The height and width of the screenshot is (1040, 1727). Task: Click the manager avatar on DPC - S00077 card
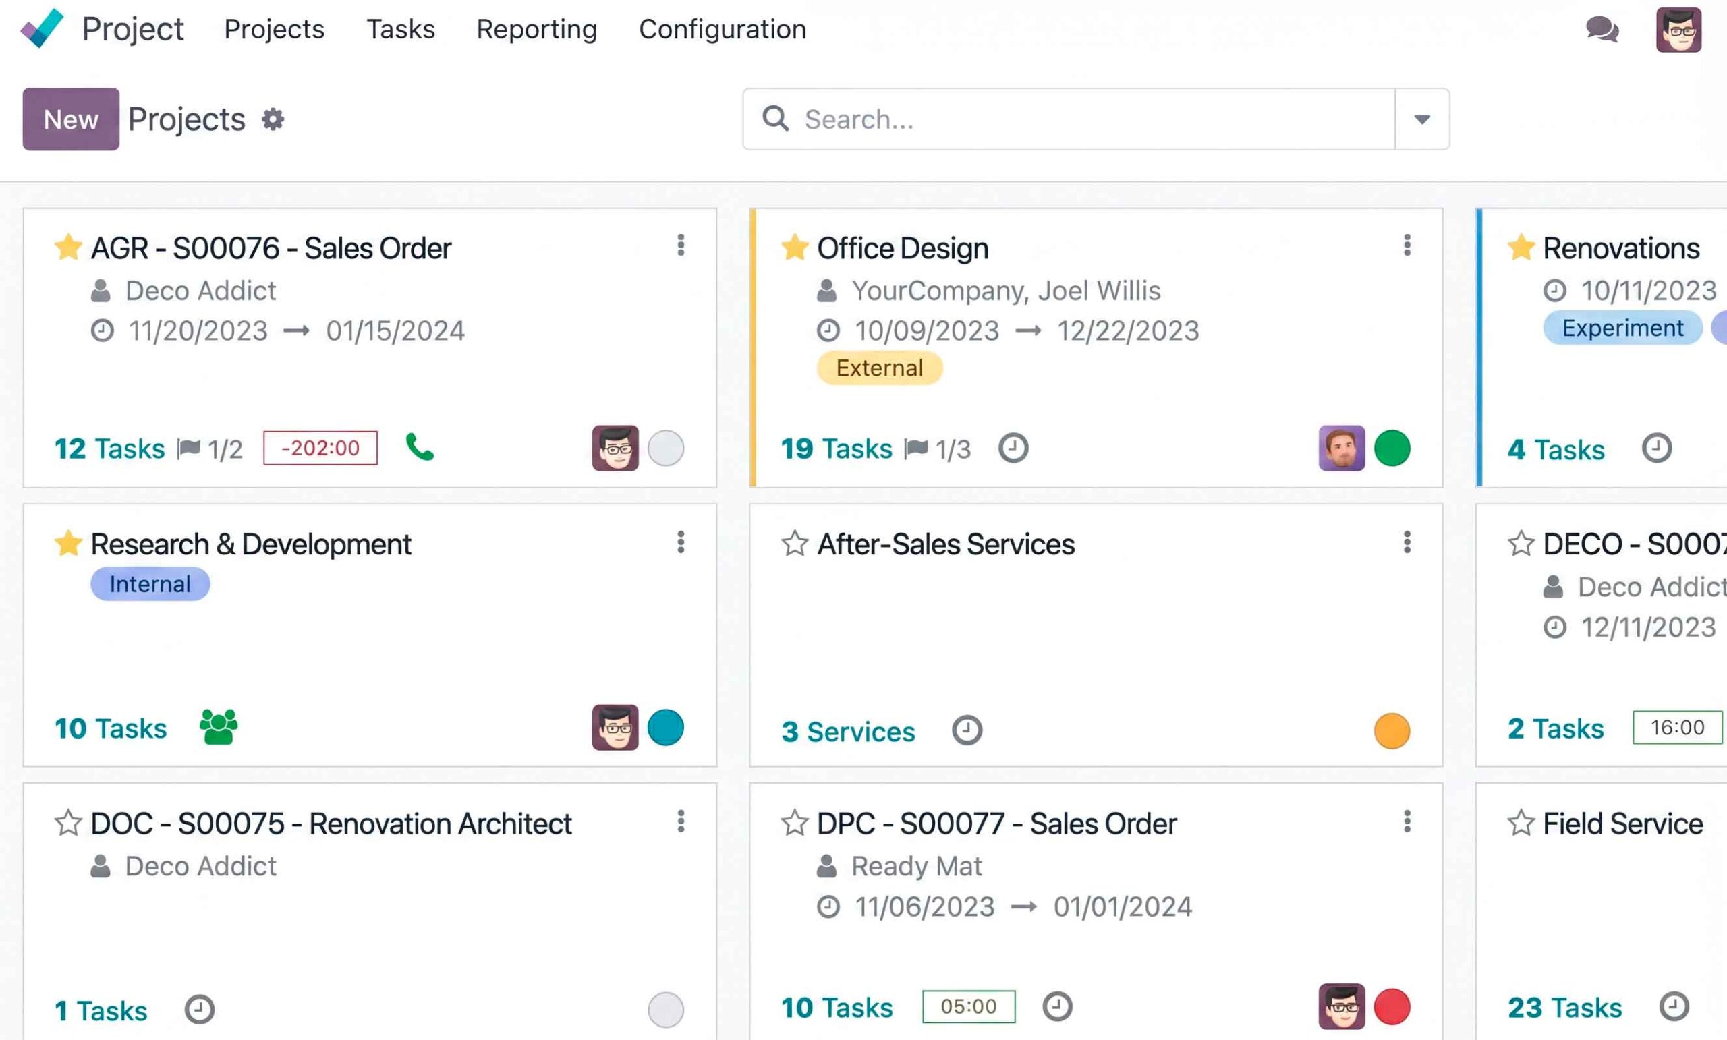pyautogui.click(x=1342, y=1006)
